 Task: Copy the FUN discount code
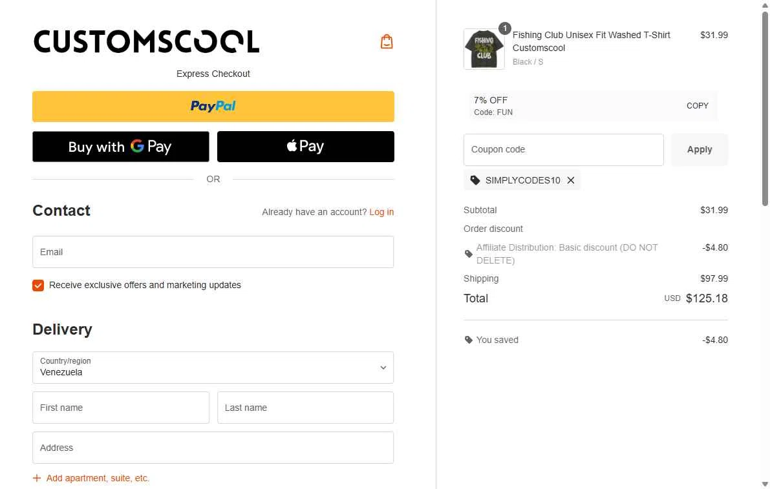pyautogui.click(x=698, y=106)
